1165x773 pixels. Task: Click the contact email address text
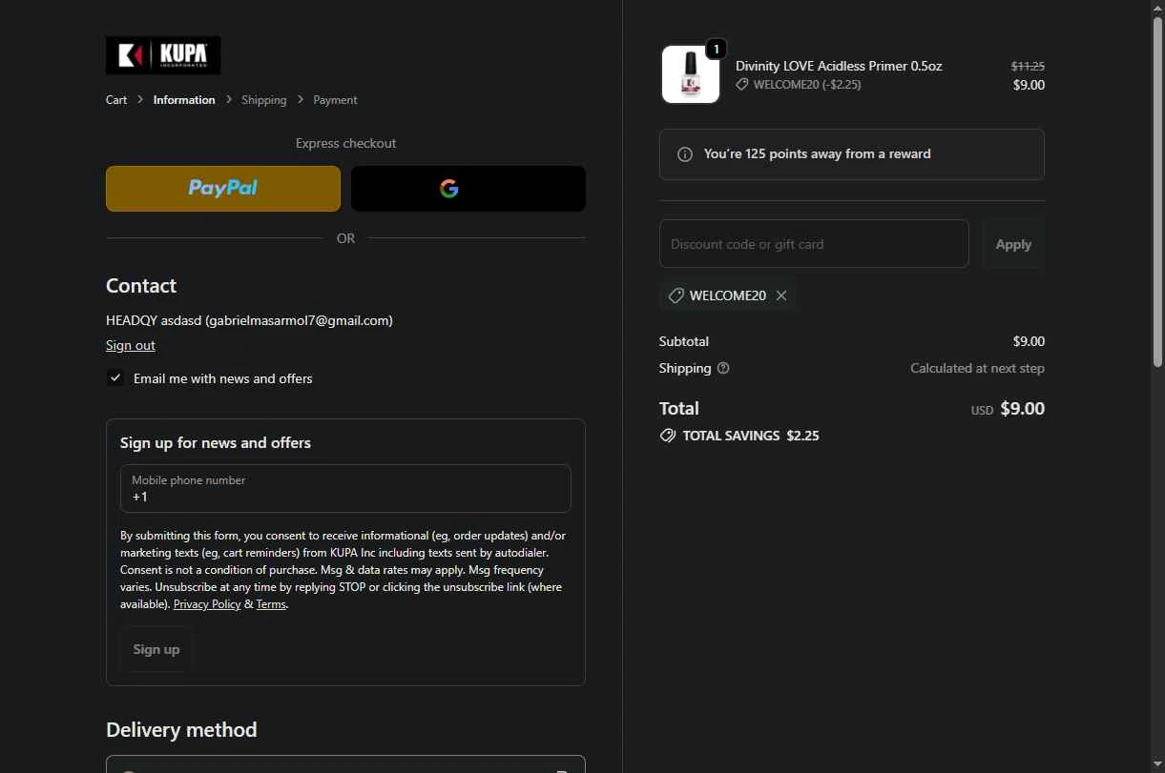[x=300, y=320]
